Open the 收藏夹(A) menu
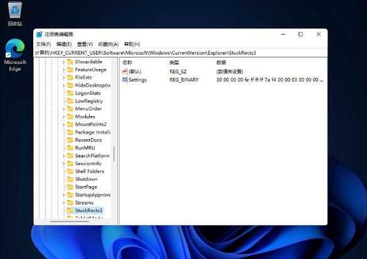This screenshot has width=367, height=259. 109,45
